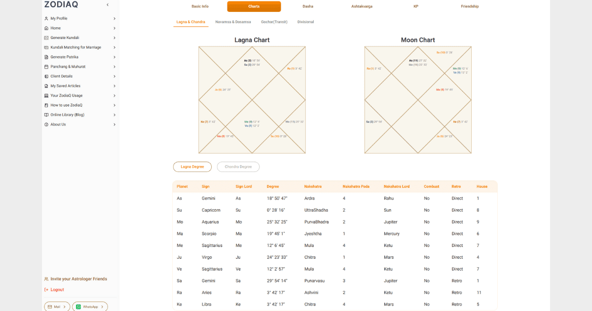Click the My Profile person icon

pos(46,18)
